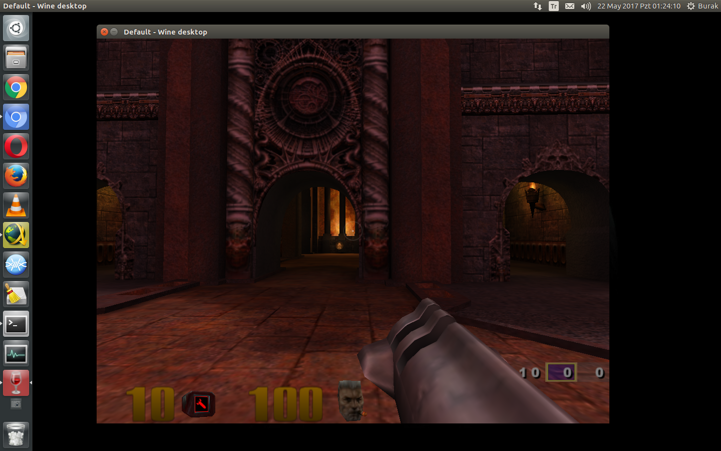
Task: Open the QGIS globe icon in dock
Action: [x=16, y=235]
